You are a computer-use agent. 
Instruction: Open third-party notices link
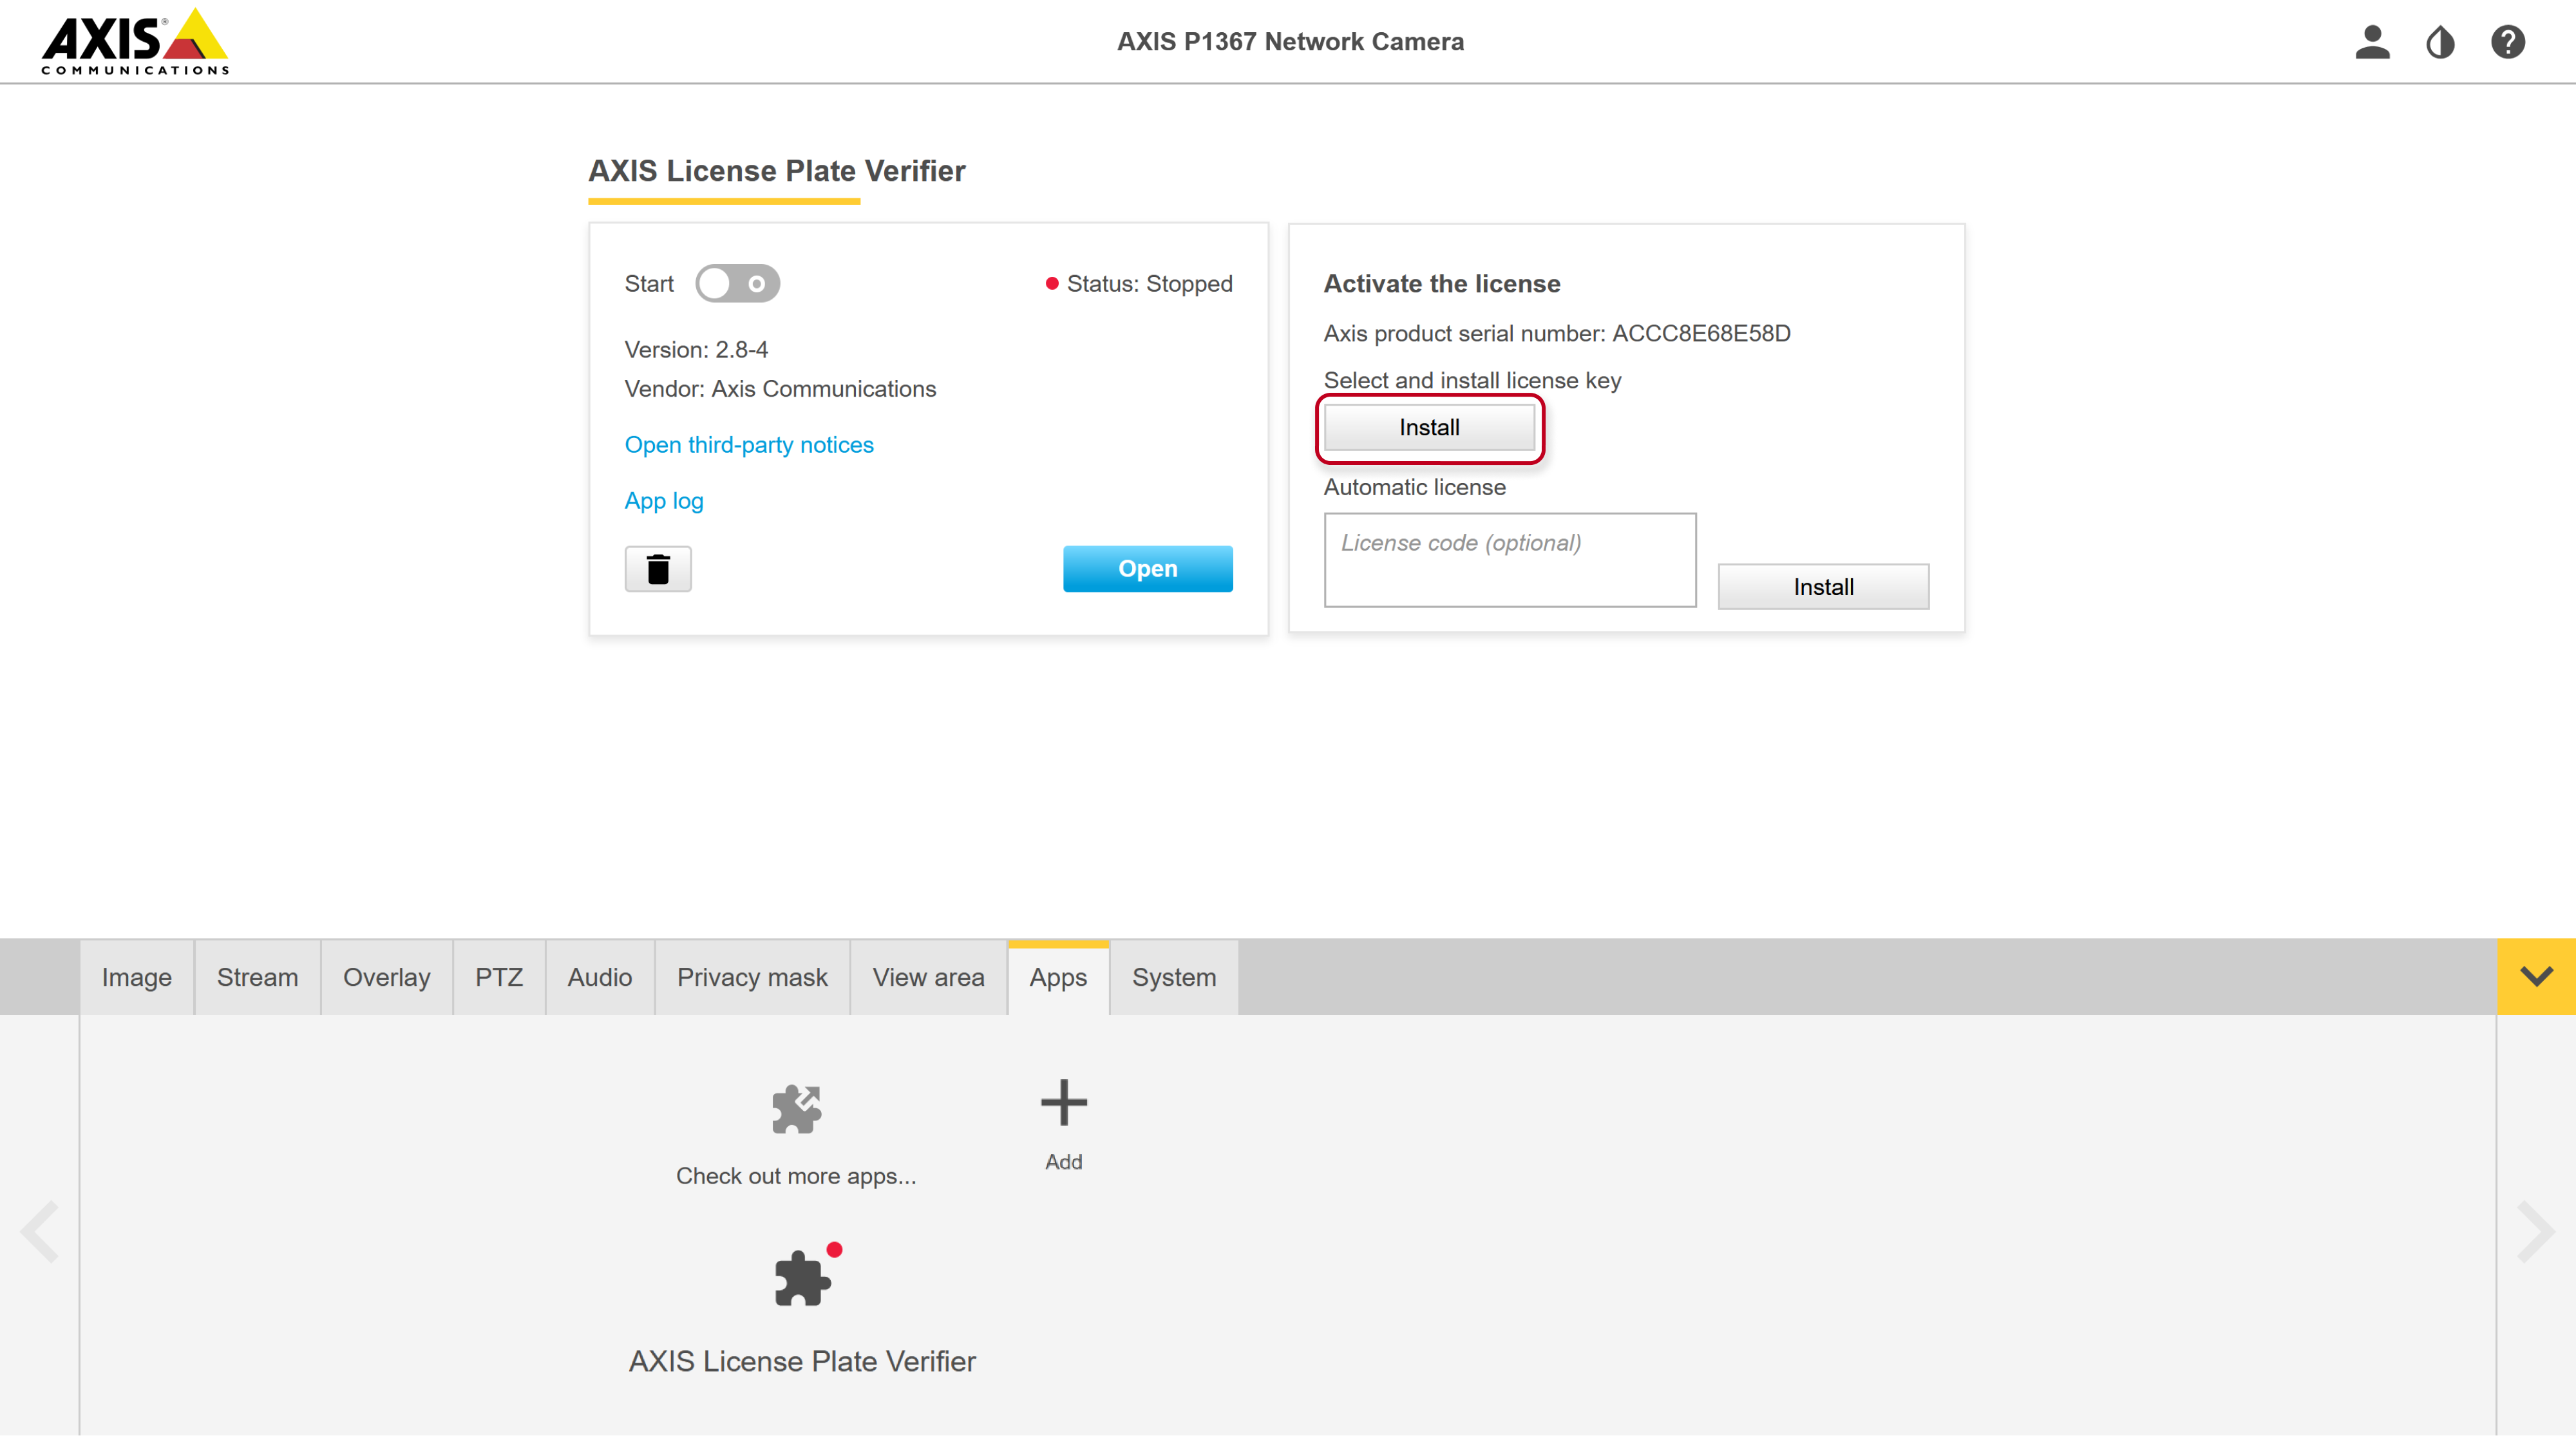coord(749,445)
